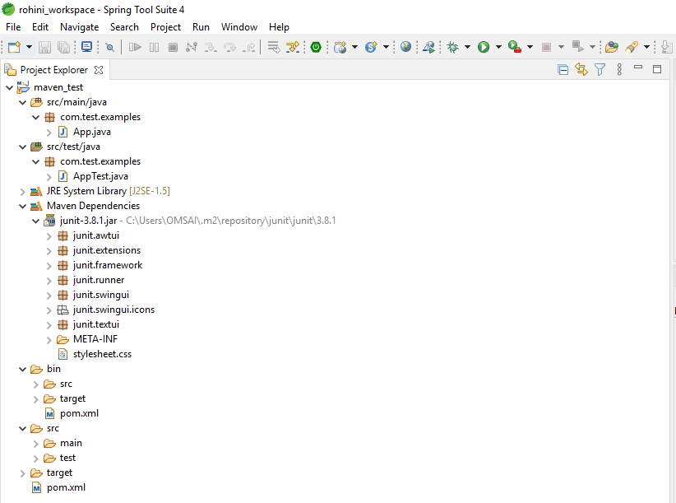The width and height of the screenshot is (676, 503).
Task: Click the Resume debug icon
Action: click(135, 47)
